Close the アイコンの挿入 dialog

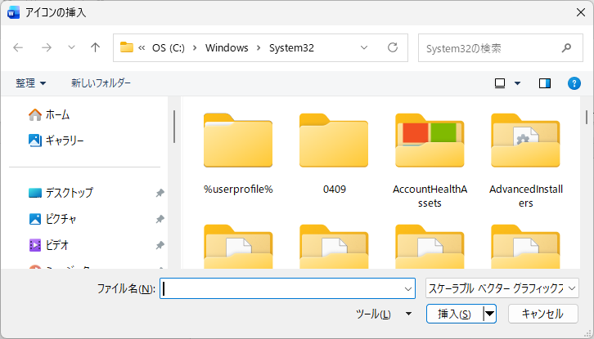580,12
